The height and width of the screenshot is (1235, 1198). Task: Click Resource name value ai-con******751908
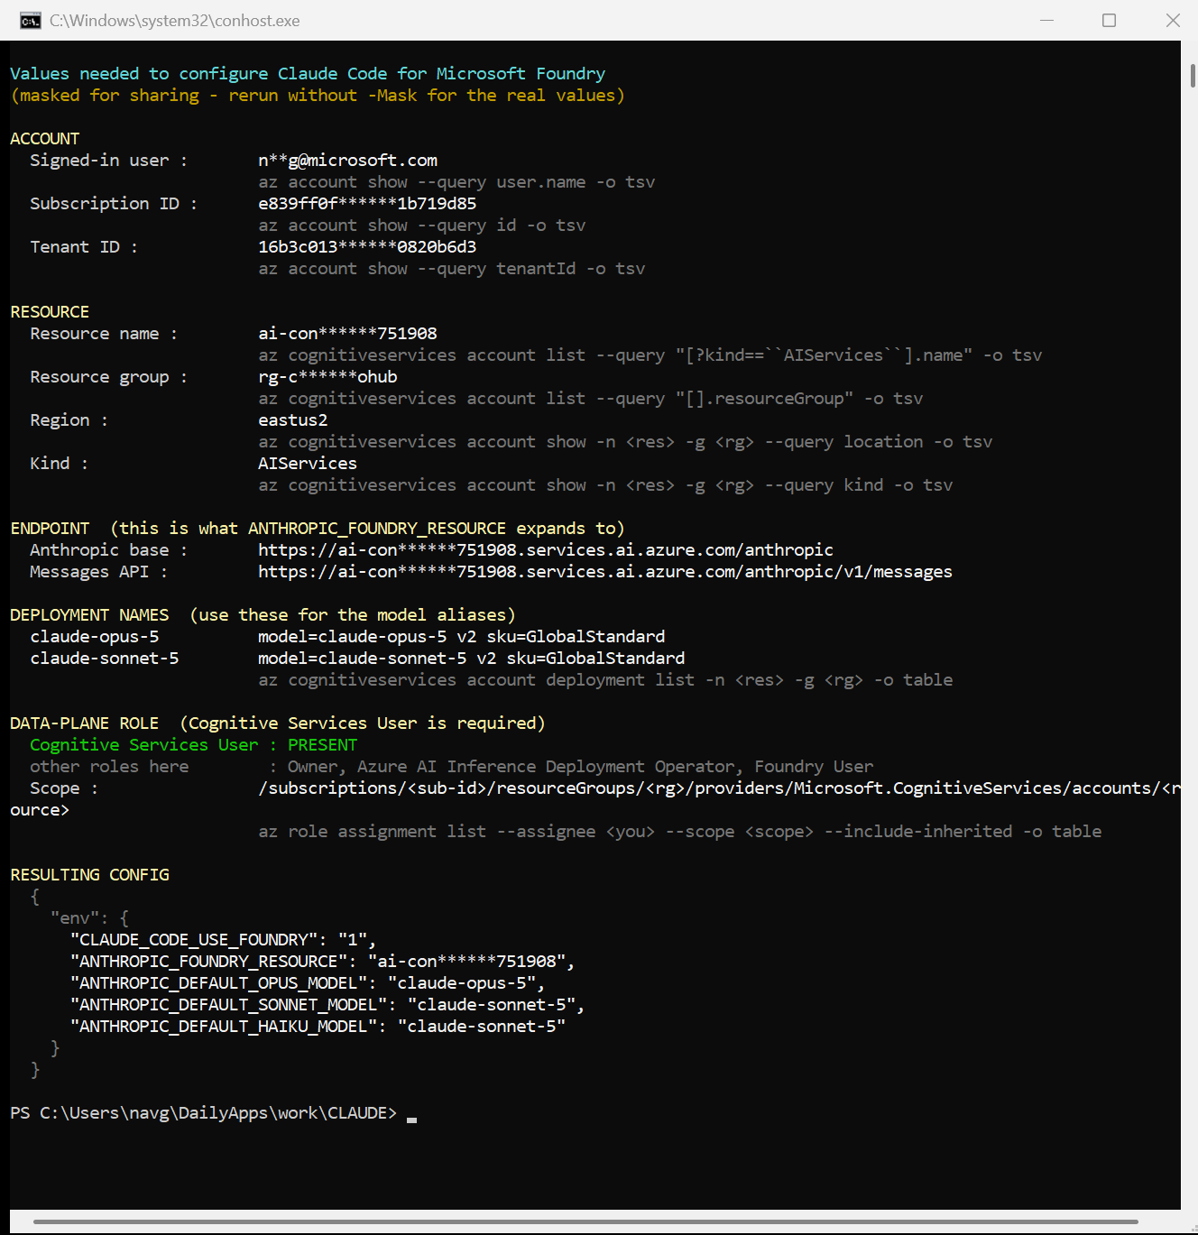point(347,334)
